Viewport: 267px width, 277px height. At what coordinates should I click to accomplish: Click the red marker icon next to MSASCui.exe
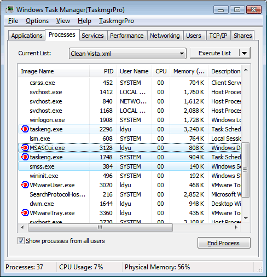tap(25, 148)
